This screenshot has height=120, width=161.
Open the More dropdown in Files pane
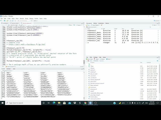point(109,59)
